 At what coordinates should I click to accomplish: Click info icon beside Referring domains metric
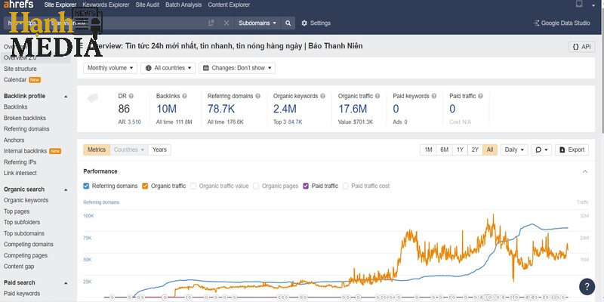point(257,96)
